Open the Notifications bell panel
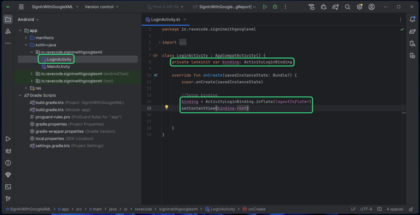The width and height of the screenshot is (420, 215). point(412,19)
